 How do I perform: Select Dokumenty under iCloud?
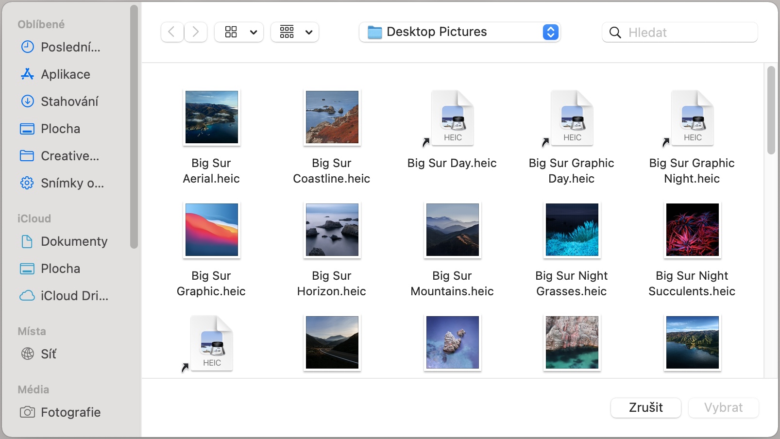click(x=74, y=241)
